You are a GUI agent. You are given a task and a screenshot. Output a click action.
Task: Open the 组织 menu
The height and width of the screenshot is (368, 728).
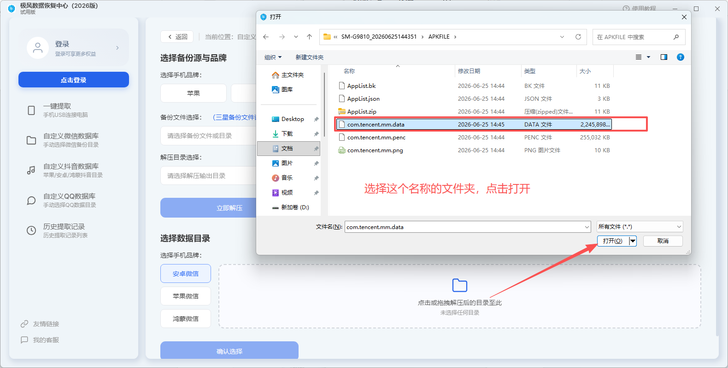(x=273, y=57)
